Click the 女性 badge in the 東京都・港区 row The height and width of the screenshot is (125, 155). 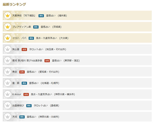(x=47, y=61)
